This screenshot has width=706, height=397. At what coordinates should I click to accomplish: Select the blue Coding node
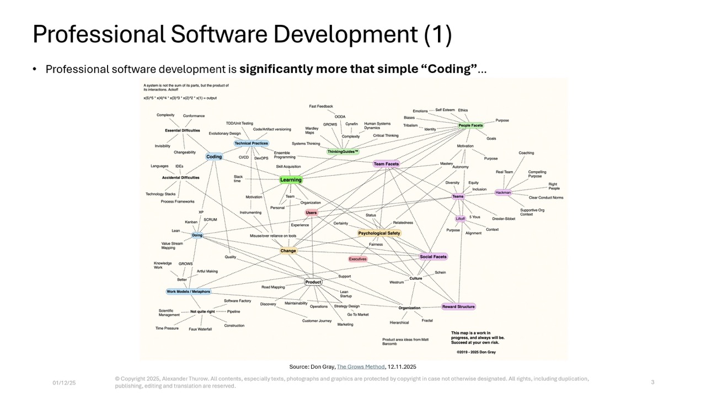pos(214,157)
